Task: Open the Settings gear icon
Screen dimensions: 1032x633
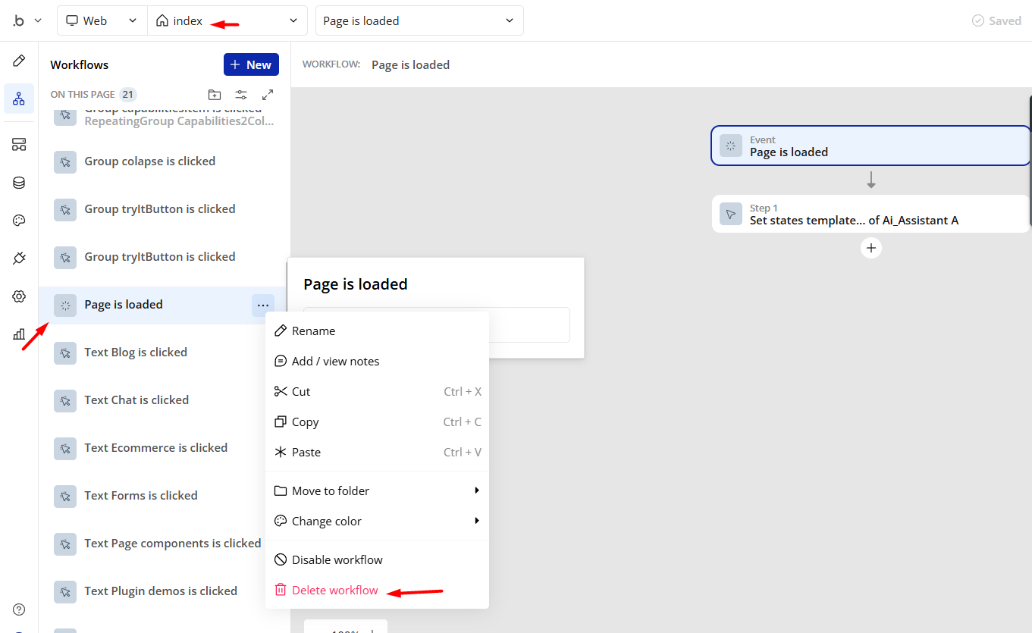Action: coord(19,296)
